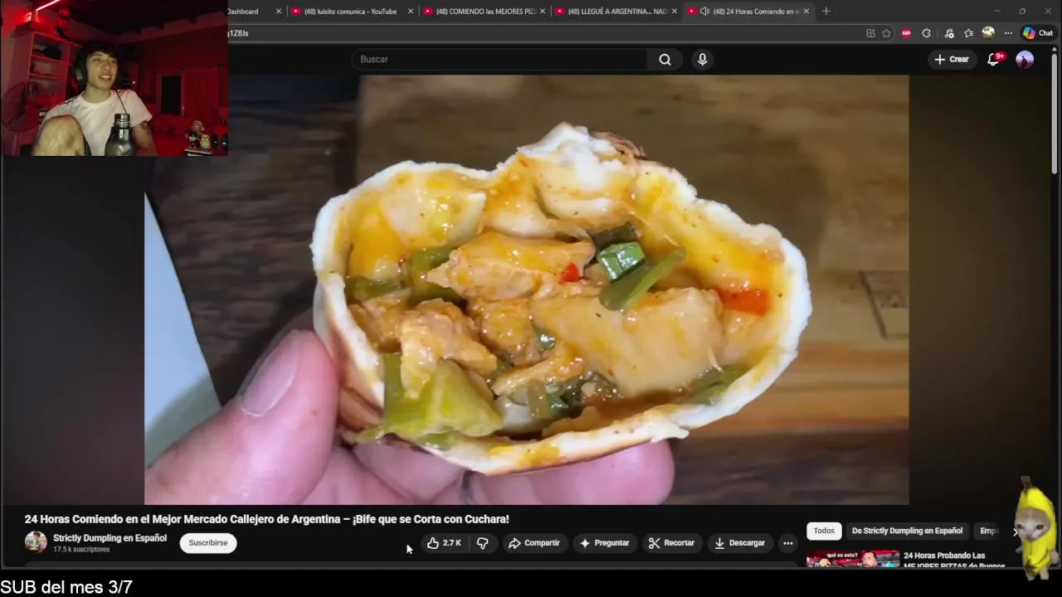Open YouTube notifications bell

coord(993,60)
